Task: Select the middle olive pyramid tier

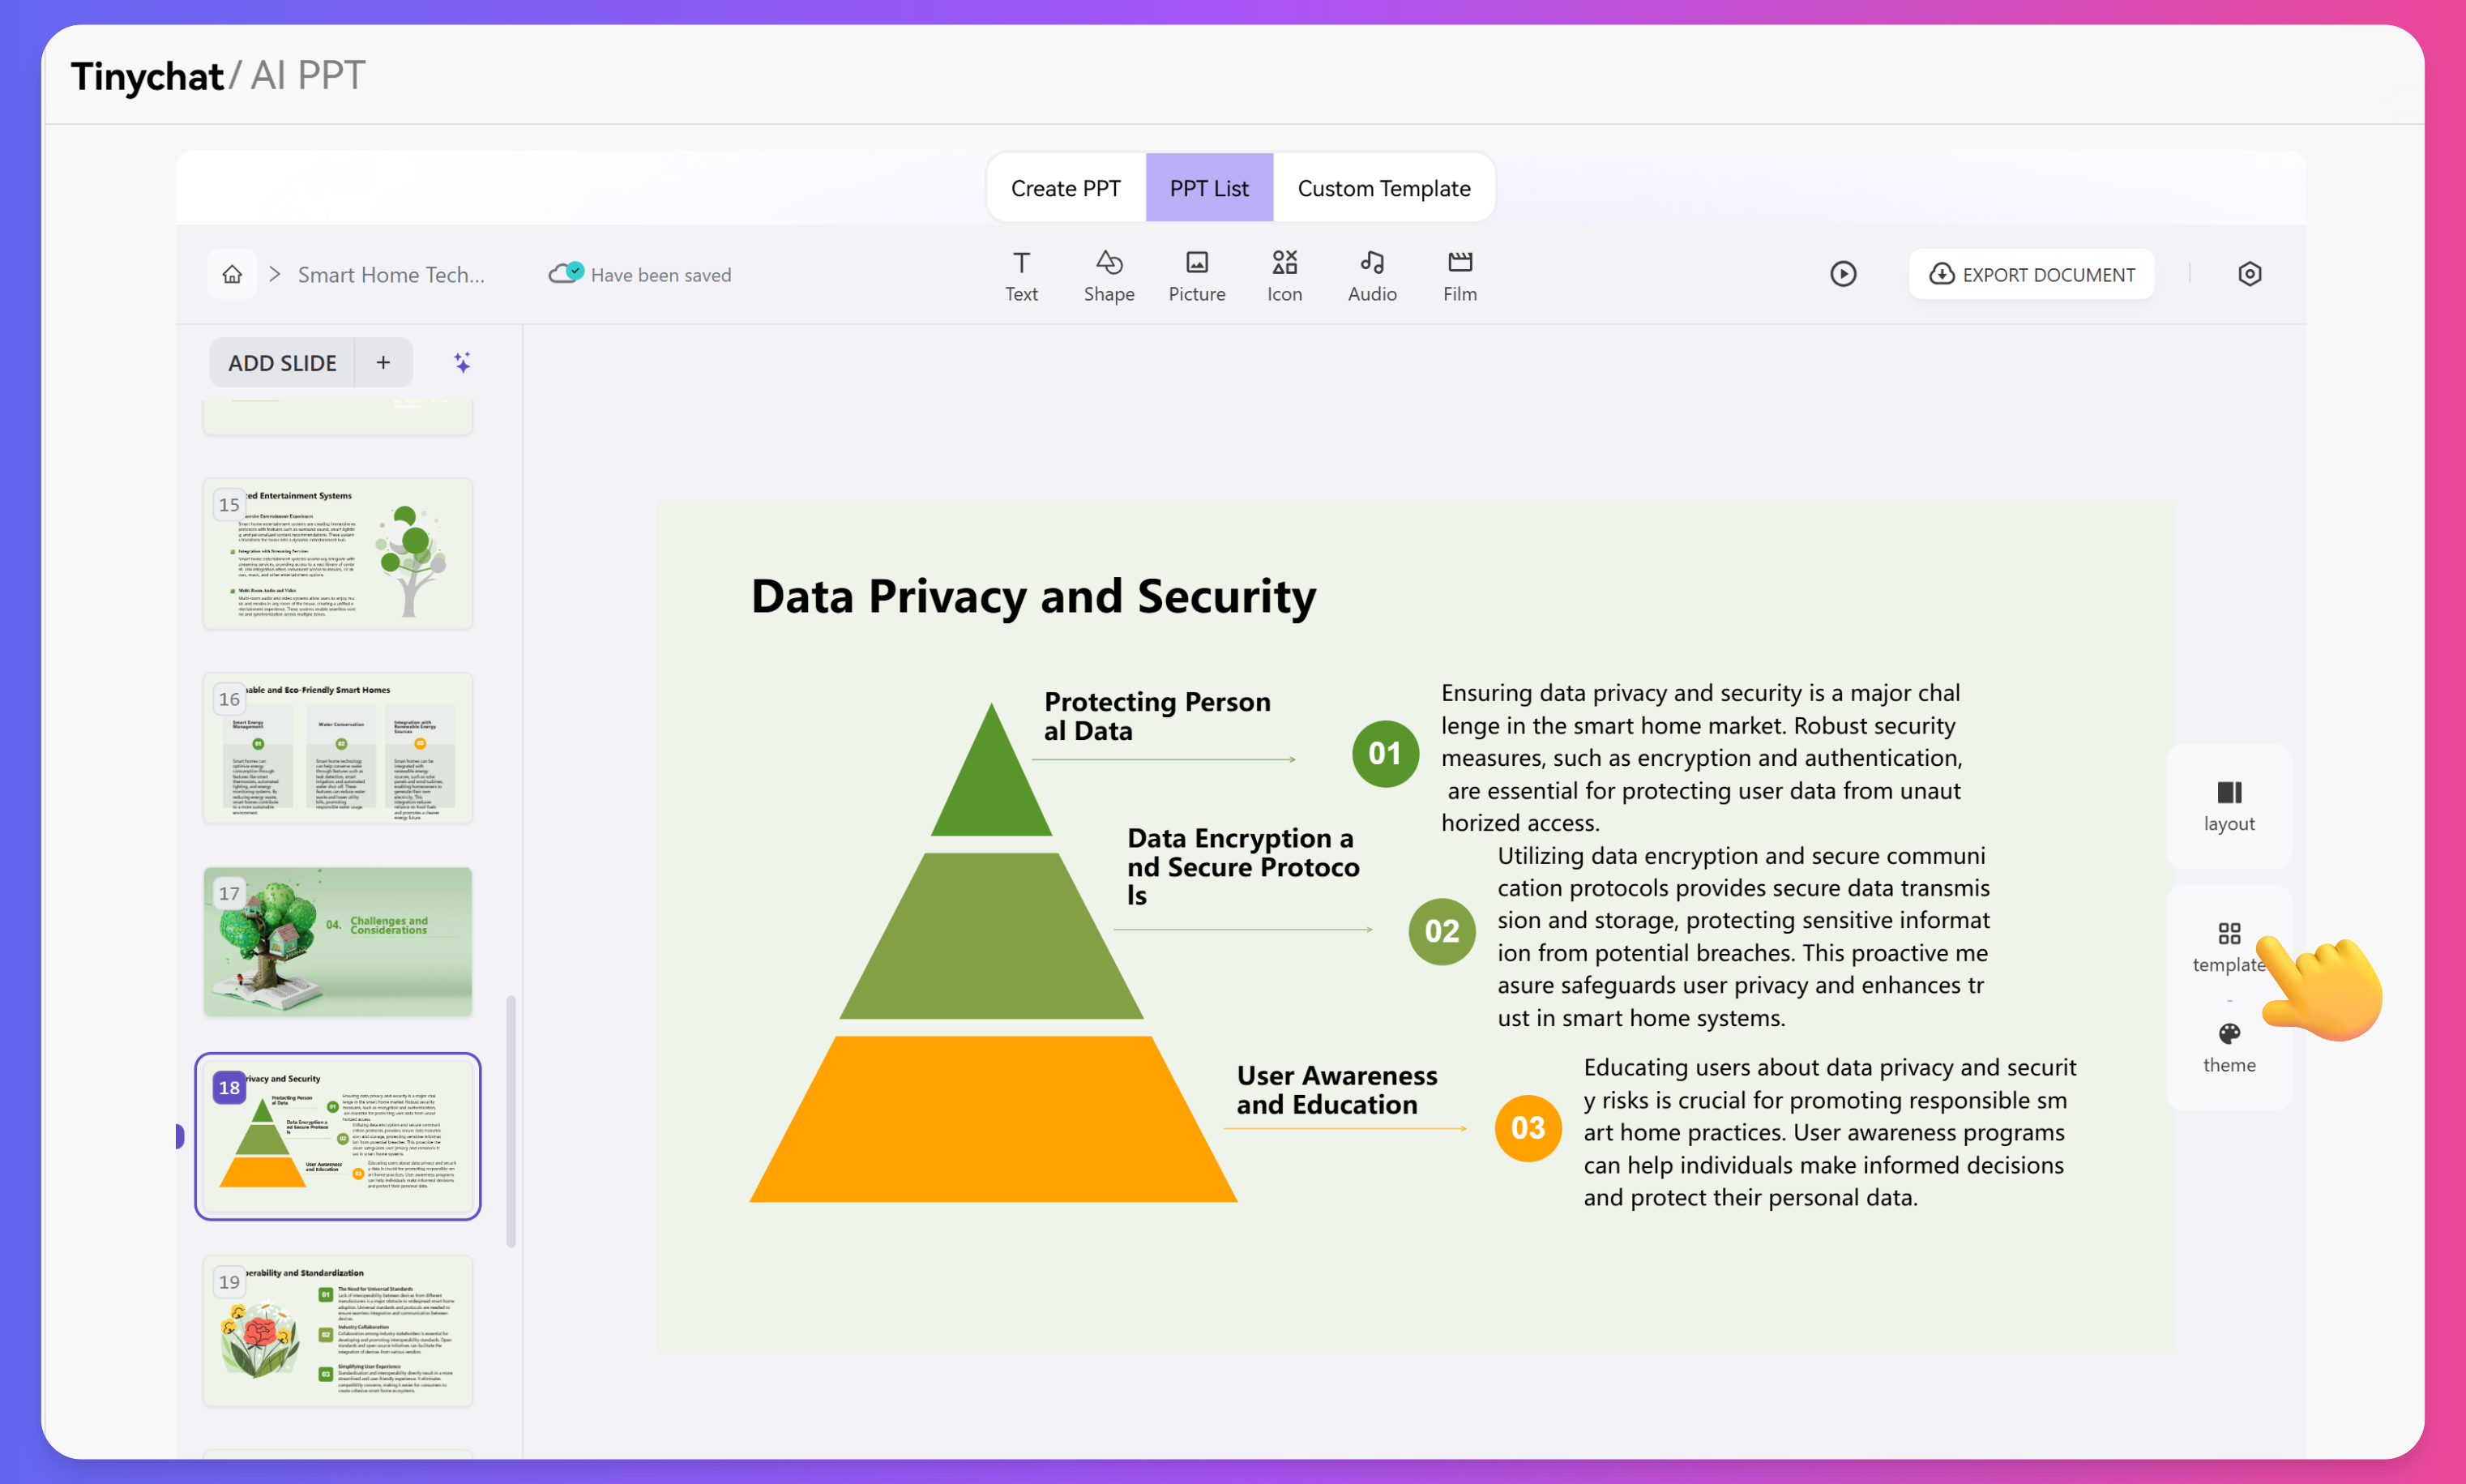Action: [990, 936]
